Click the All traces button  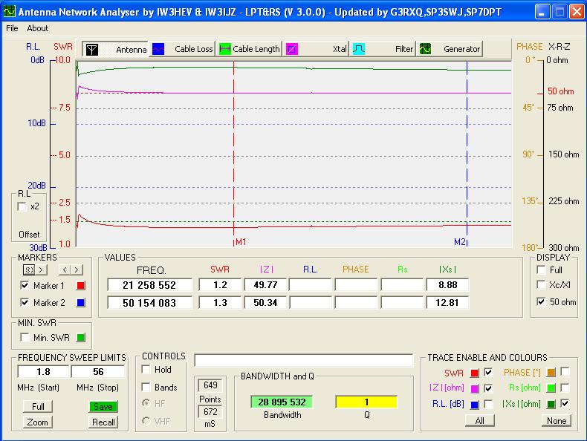pos(479,421)
